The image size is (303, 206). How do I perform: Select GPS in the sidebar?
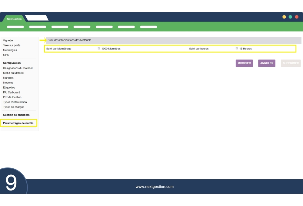click(6, 55)
